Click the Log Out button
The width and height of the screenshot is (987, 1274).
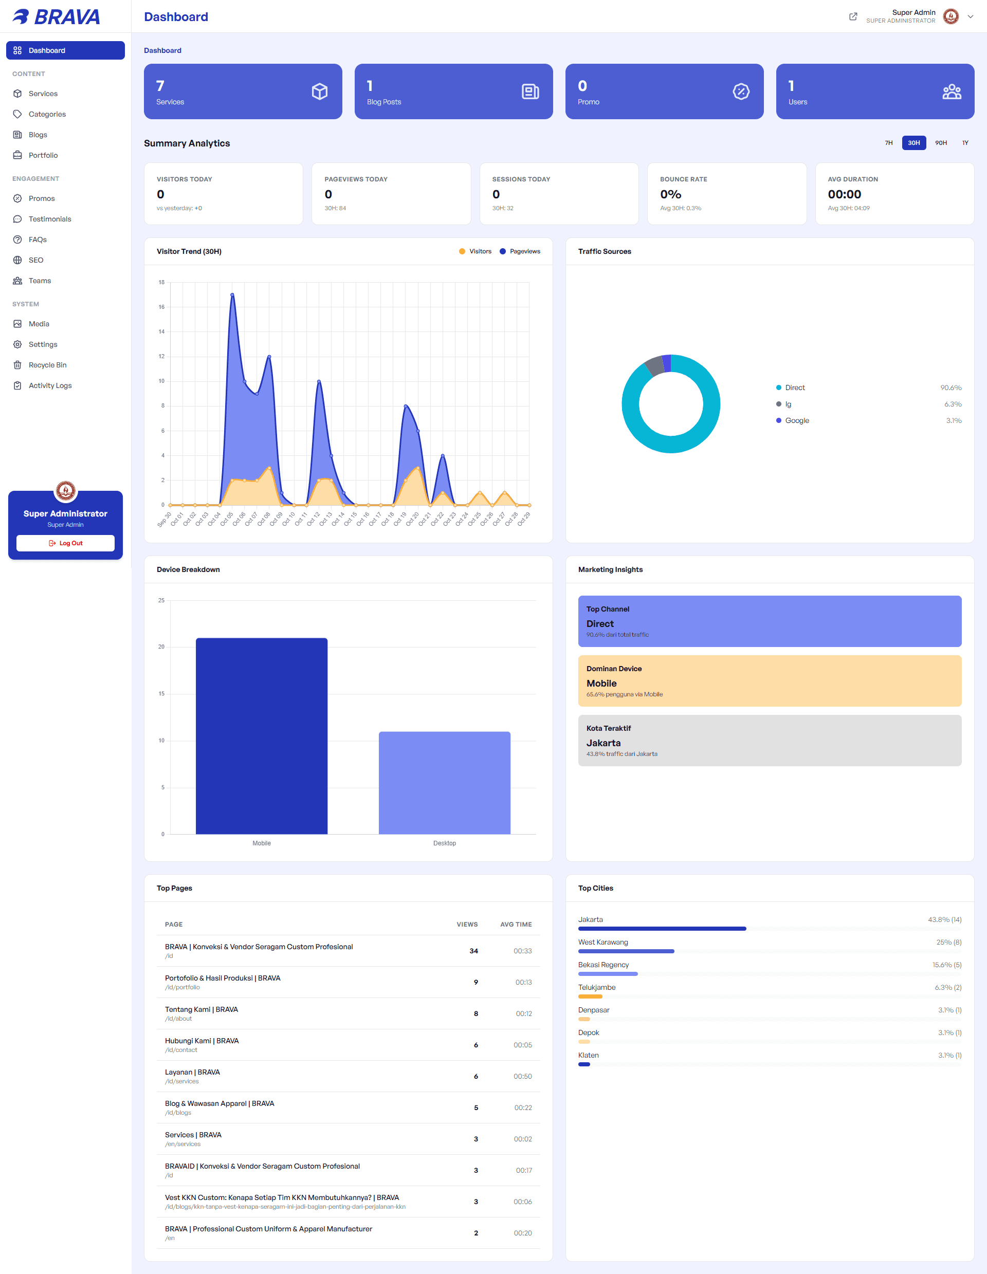pos(65,543)
